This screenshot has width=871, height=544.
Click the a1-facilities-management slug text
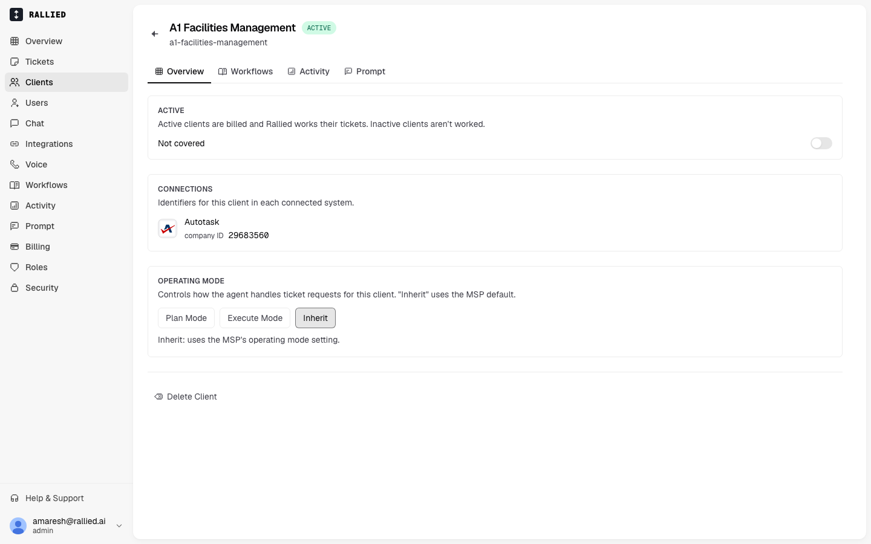click(x=218, y=42)
